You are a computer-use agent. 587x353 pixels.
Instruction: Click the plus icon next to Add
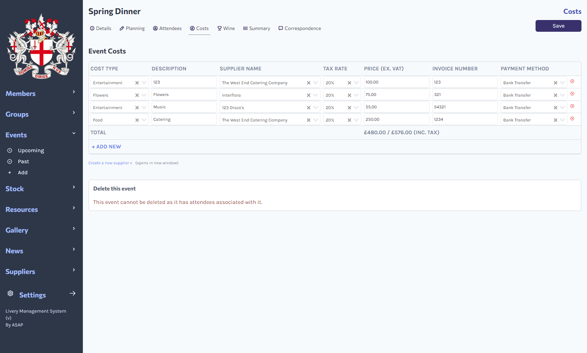tap(10, 172)
